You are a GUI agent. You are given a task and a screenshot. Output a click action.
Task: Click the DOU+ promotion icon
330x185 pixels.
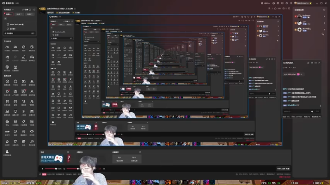[x=7, y=132]
